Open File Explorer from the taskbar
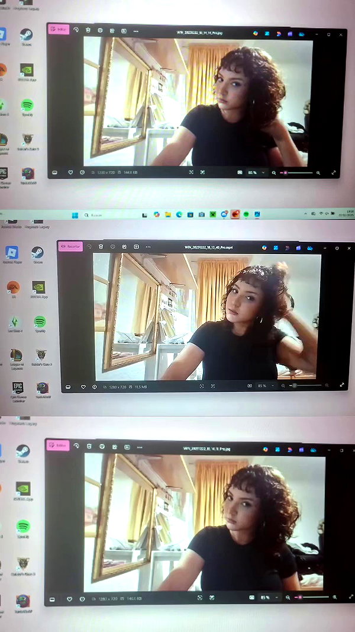The height and width of the screenshot is (632, 355). tap(168, 215)
